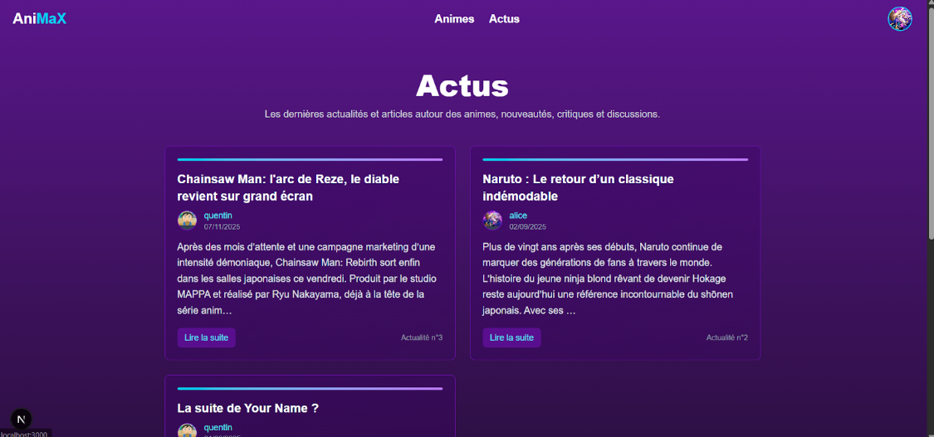The image size is (934, 437).
Task: Click author name alice under Naruto
Action: (x=518, y=216)
